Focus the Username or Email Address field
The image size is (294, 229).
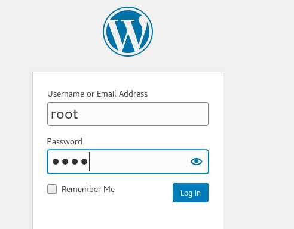point(128,114)
